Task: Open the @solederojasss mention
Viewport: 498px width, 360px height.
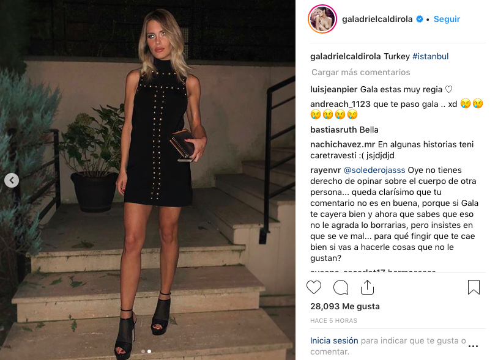Action: [374, 170]
